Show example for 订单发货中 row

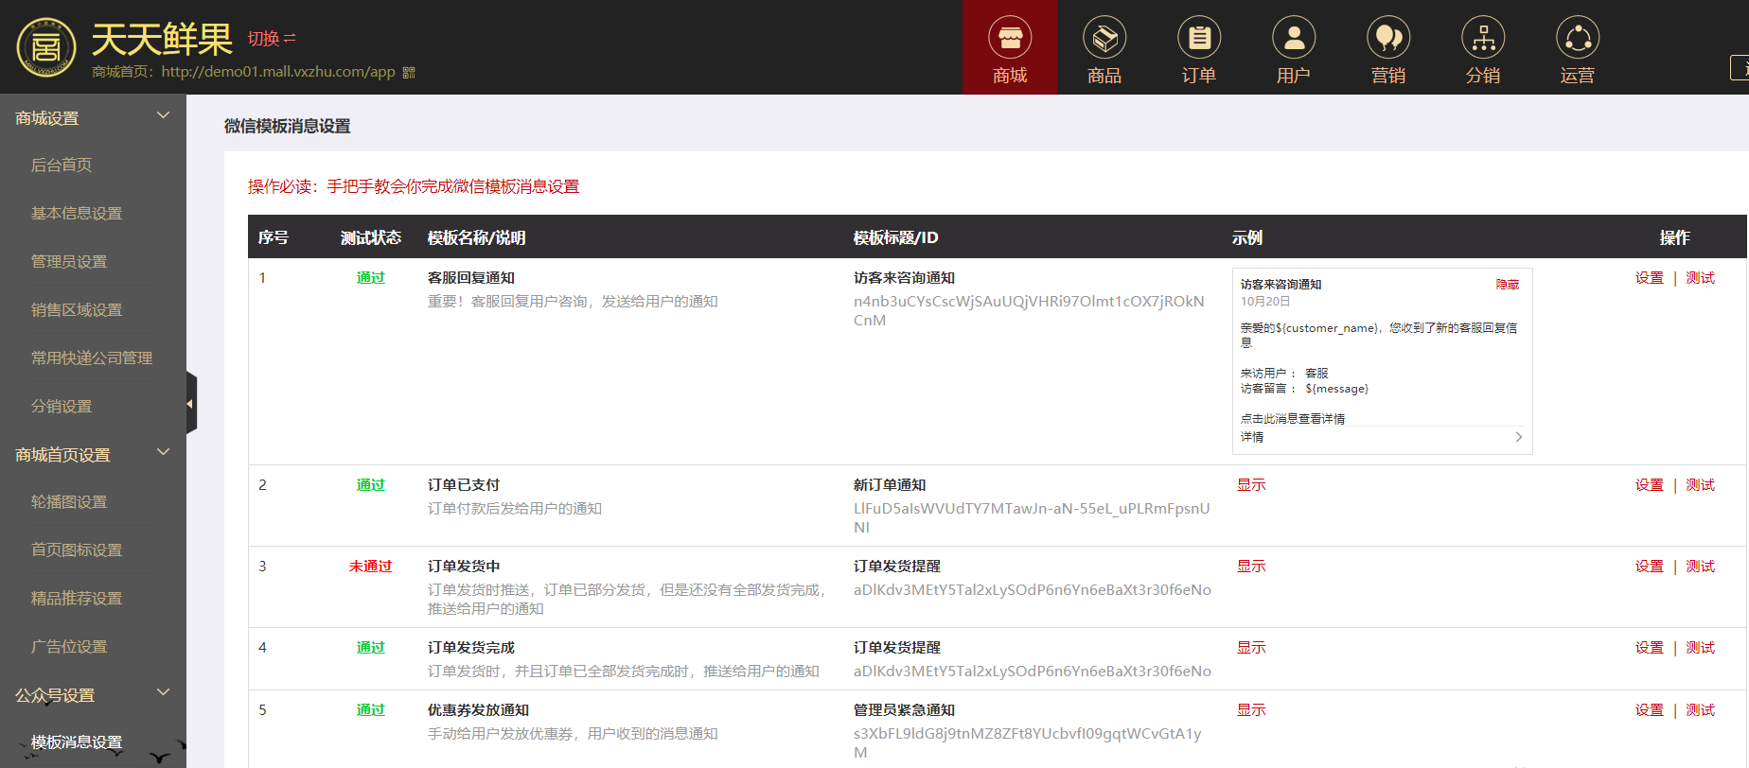point(1250,567)
